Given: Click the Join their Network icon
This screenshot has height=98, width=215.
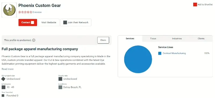Looking at the screenshot, I should 65,22.
